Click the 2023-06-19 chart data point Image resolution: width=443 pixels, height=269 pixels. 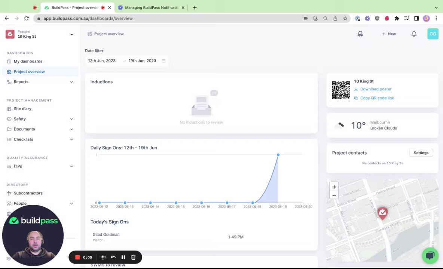pyautogui.click(x=278, y=155)
